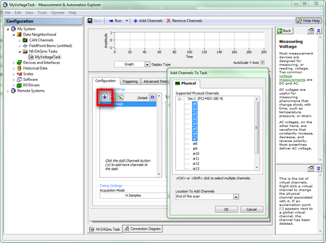Image resolution: width=326 pixels, height=243 pixels.
Task: Open the Tools menu
Action: coord(42,12)
